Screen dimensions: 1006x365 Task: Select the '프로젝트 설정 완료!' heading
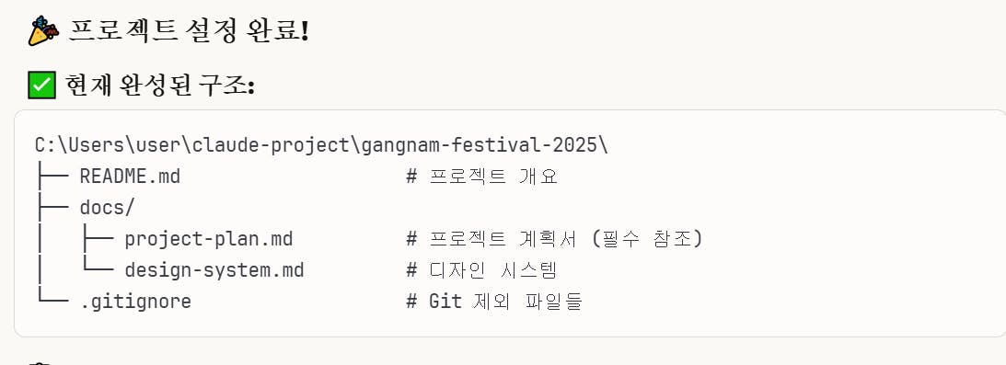coord(189,30)
